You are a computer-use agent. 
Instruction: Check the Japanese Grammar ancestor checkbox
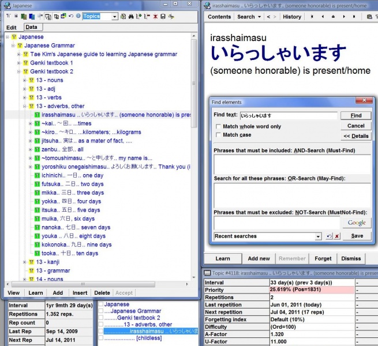point(101,311)
